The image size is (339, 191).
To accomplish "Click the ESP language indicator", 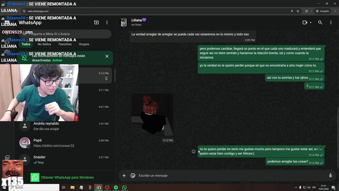I will [x=314, y=188].
